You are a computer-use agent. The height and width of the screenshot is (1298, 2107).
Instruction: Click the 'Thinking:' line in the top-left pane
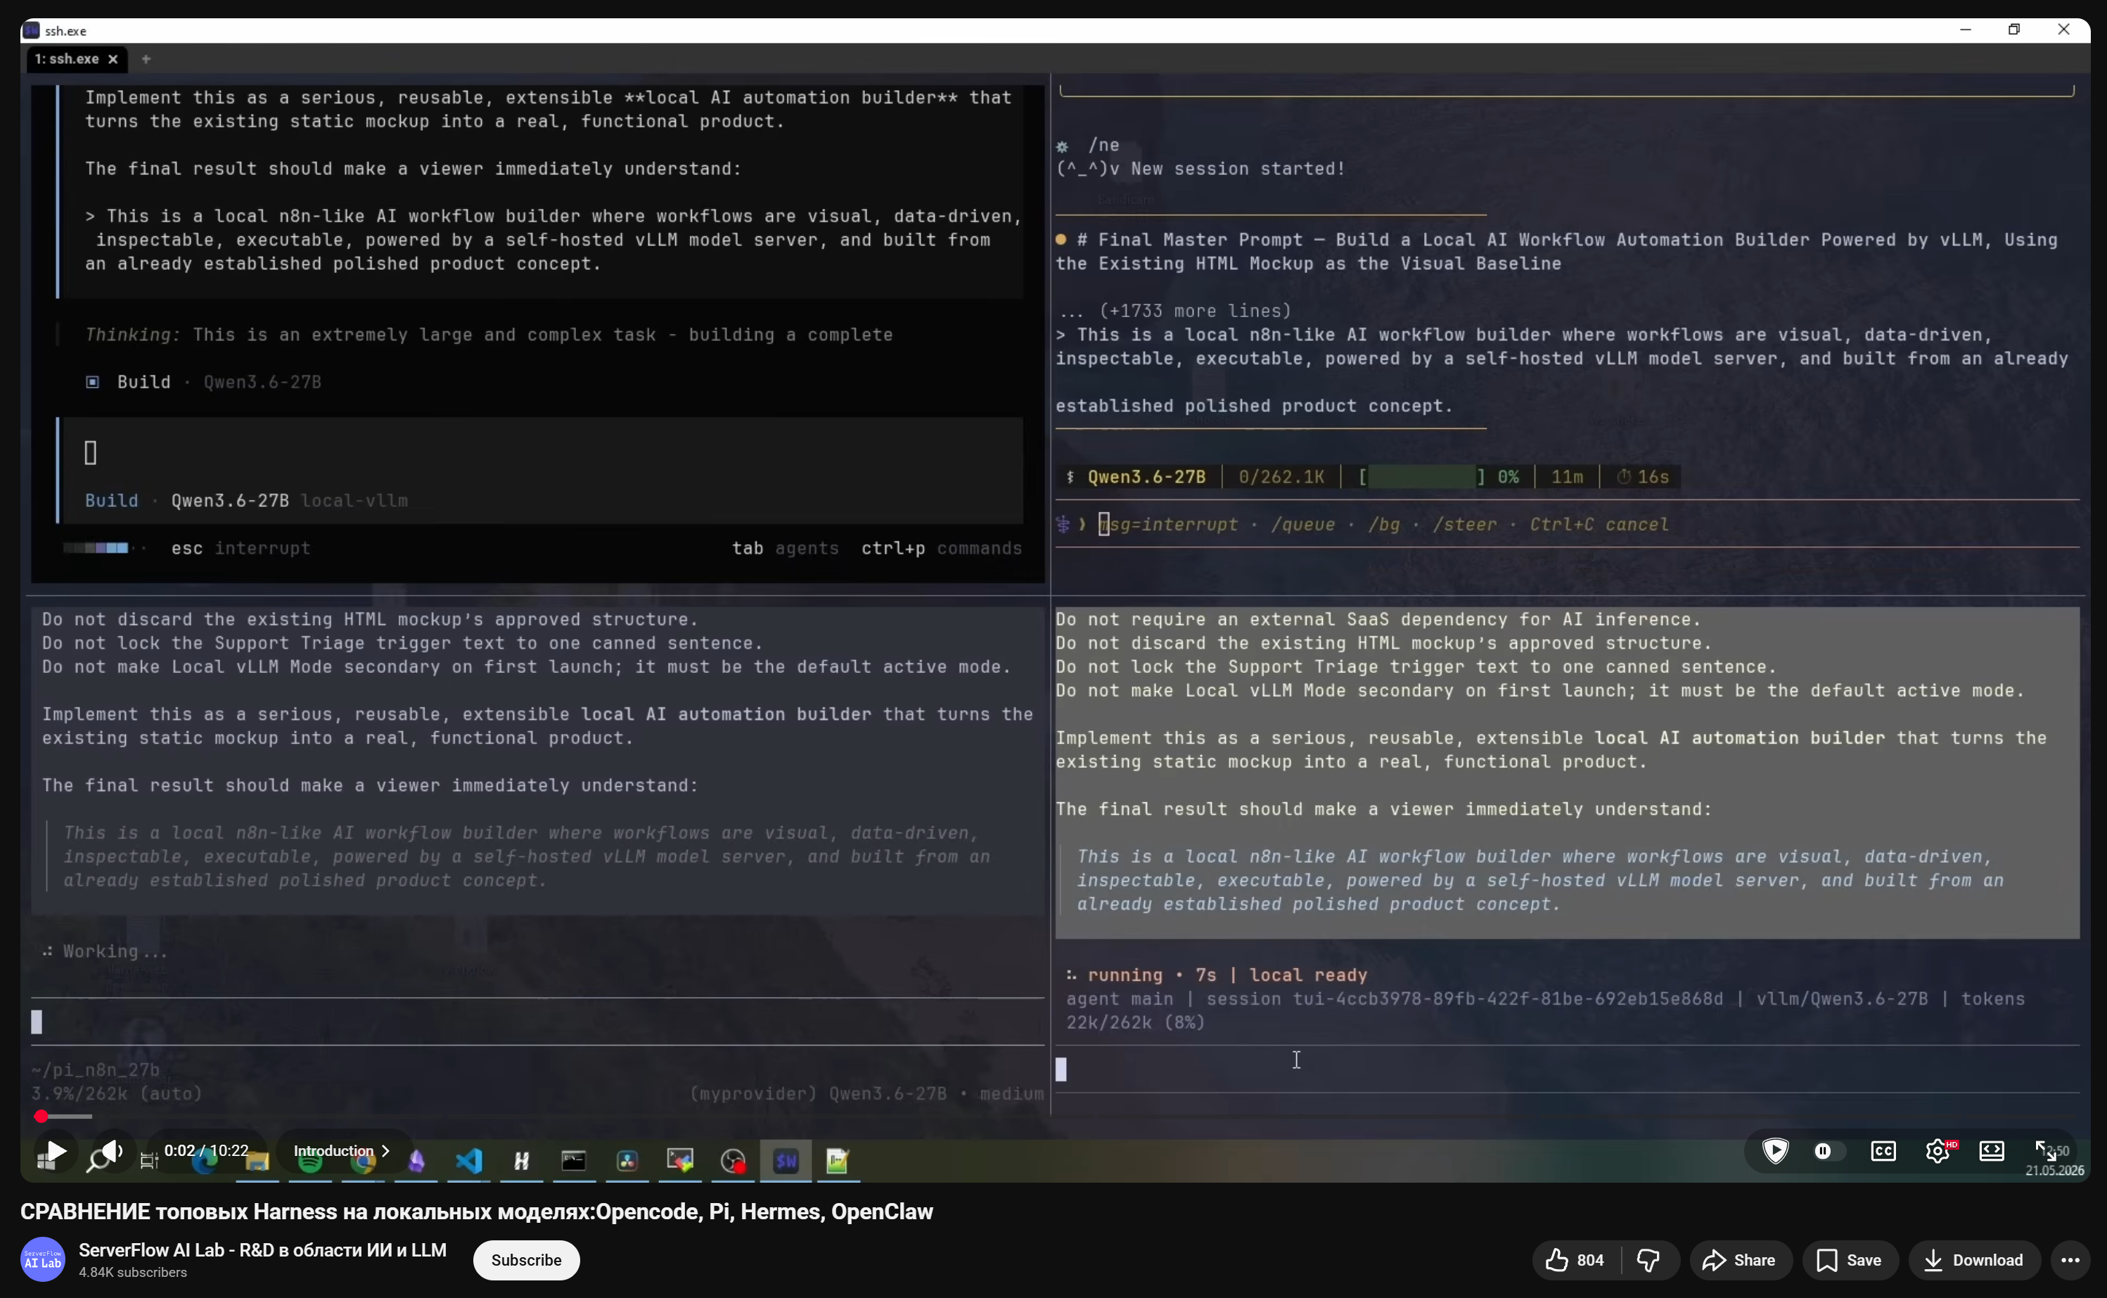point(489,334)
